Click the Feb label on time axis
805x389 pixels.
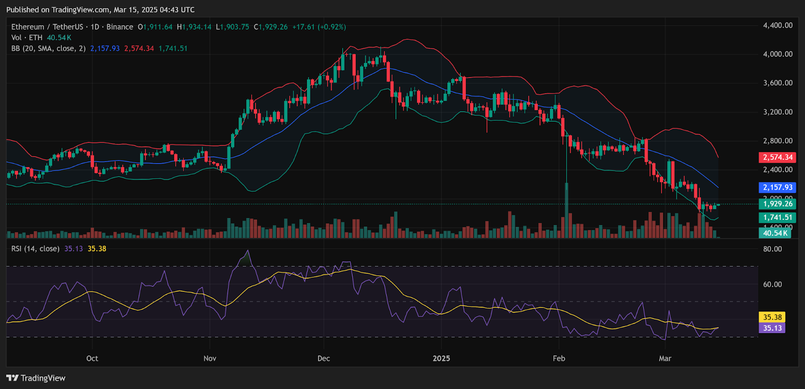(559, 358)
